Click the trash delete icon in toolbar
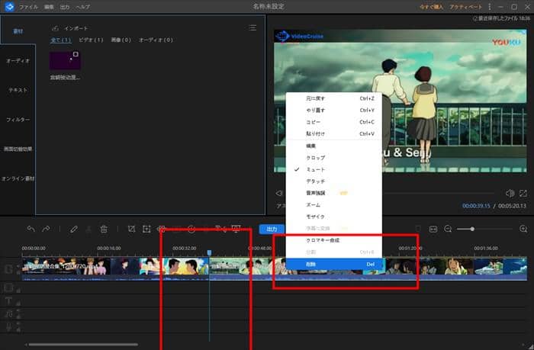534x350 pixels. click(x=104, y=229)
